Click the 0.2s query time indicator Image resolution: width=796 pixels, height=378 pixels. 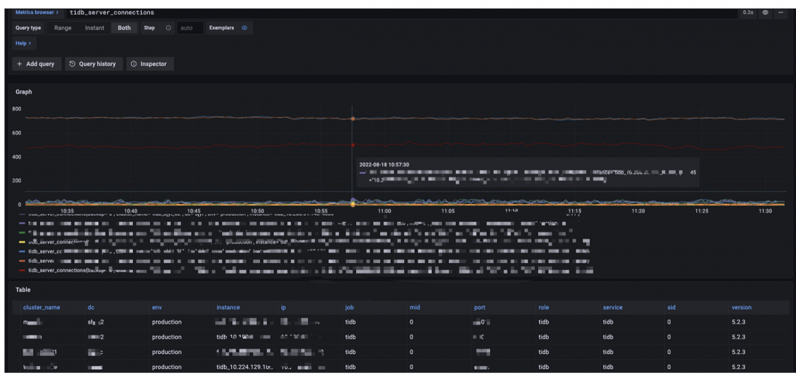(x=748, y=12)
